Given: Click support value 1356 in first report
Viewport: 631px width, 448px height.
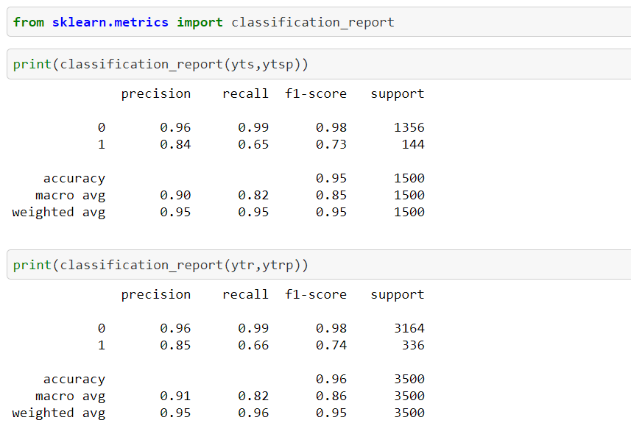Looking at the screenshot, I should coord(409,127).
